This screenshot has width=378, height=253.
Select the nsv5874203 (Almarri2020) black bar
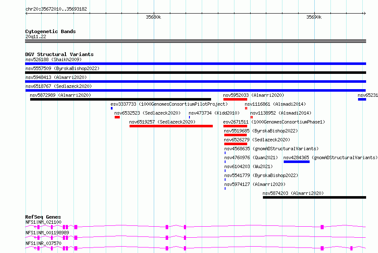coord(314,197)
